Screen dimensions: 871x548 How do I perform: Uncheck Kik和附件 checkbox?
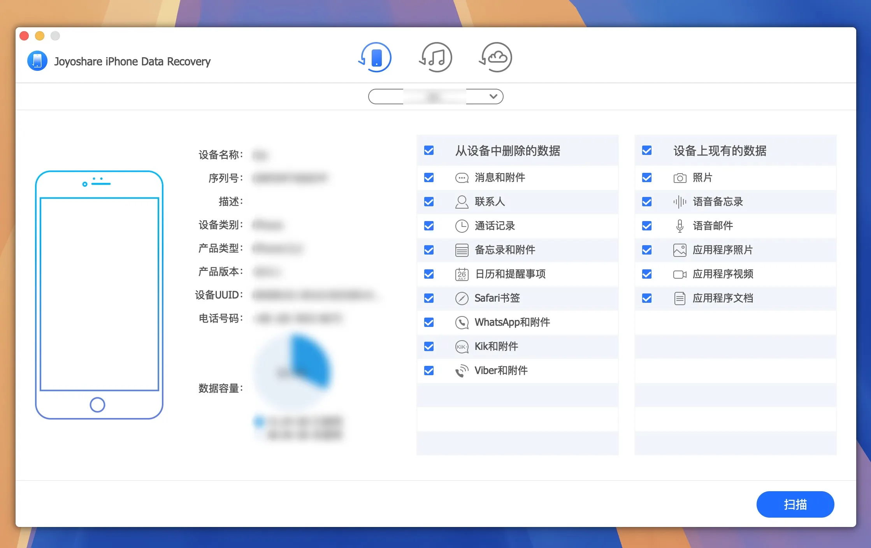click(x=429, y=346)
